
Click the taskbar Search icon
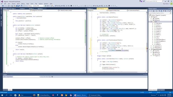[6, 95]
